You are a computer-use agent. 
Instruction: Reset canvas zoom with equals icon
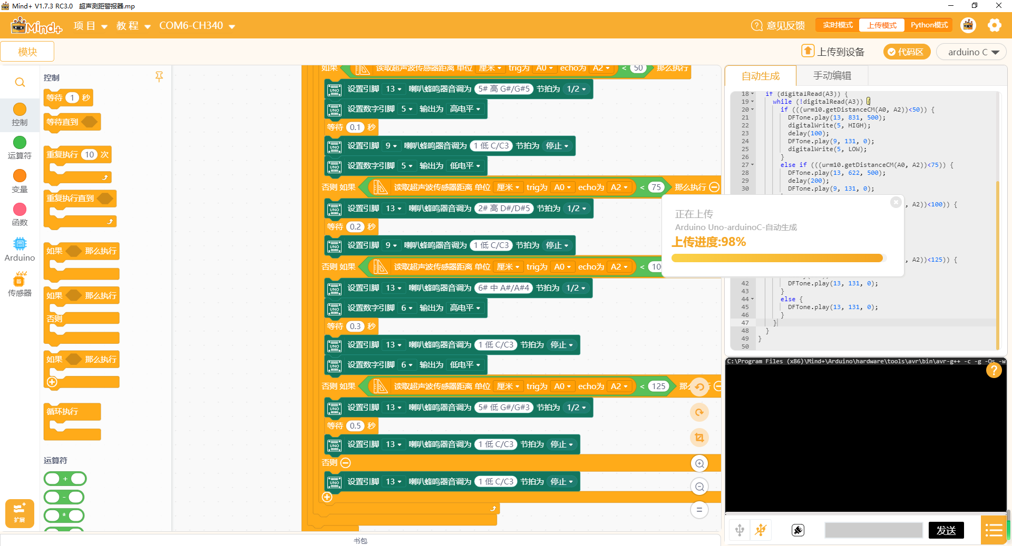tap(699, 510)
